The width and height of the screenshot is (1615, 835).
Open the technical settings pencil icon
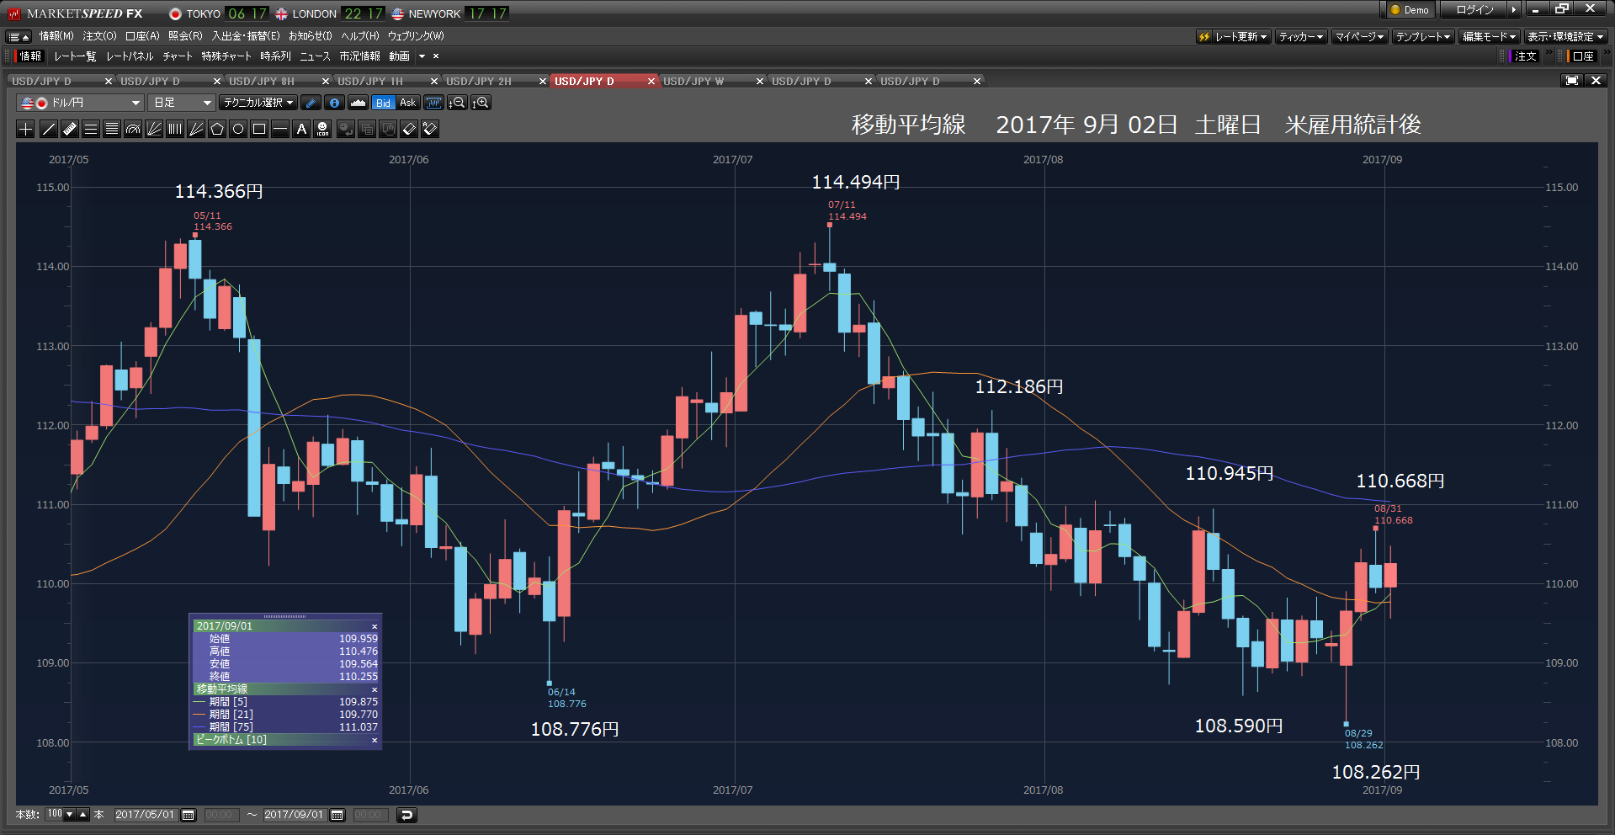[311, 103]
